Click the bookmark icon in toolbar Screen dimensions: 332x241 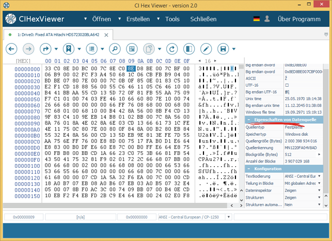click(x=68, y=49)
